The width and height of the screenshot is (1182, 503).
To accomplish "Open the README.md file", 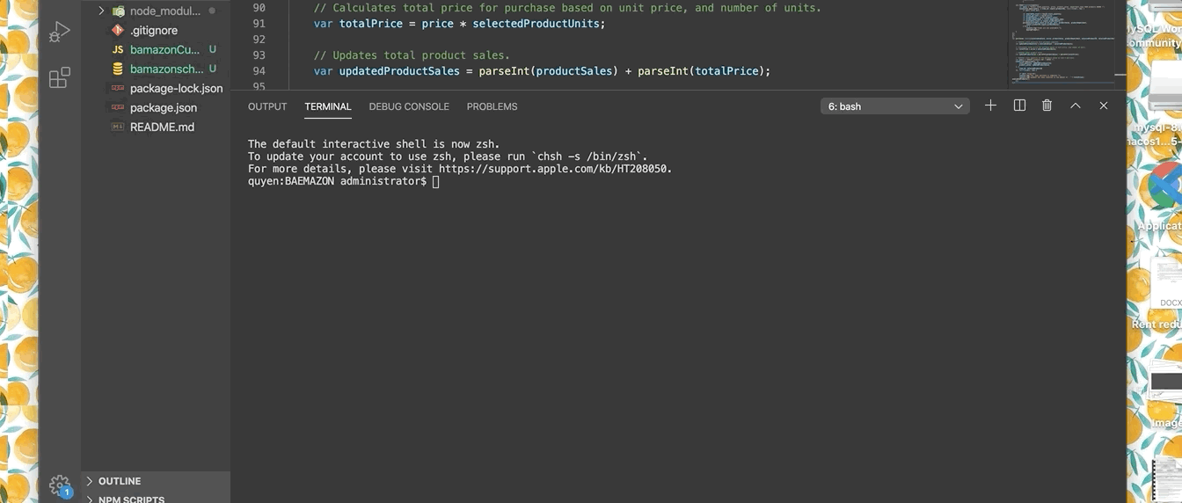I will pyautogui.click(x=162, y=127).
